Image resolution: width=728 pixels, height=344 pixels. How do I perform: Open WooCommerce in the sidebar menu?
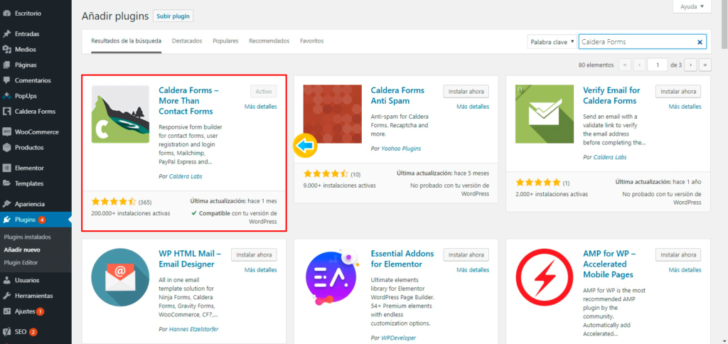point(36,131)
